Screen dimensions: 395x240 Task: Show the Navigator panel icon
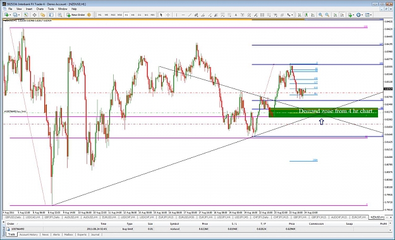[42, 15]
